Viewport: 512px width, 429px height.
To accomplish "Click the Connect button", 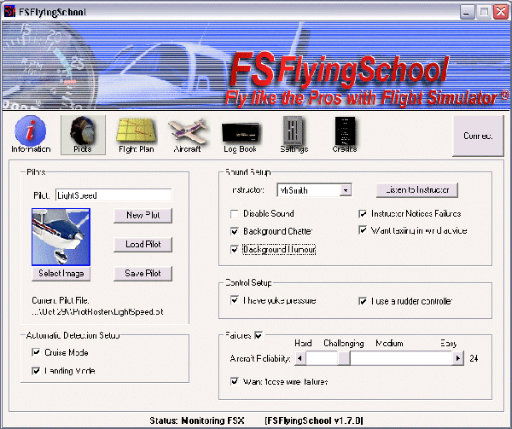I will 478,136.
